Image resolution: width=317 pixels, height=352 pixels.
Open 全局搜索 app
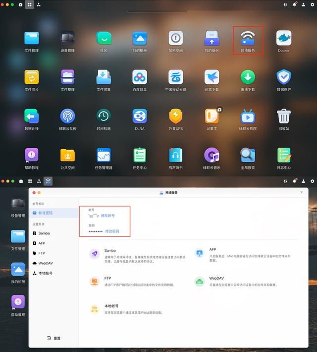point(248,158)
